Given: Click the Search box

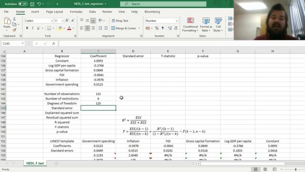Looking at the screenshot, I should [x=163, y=4].
